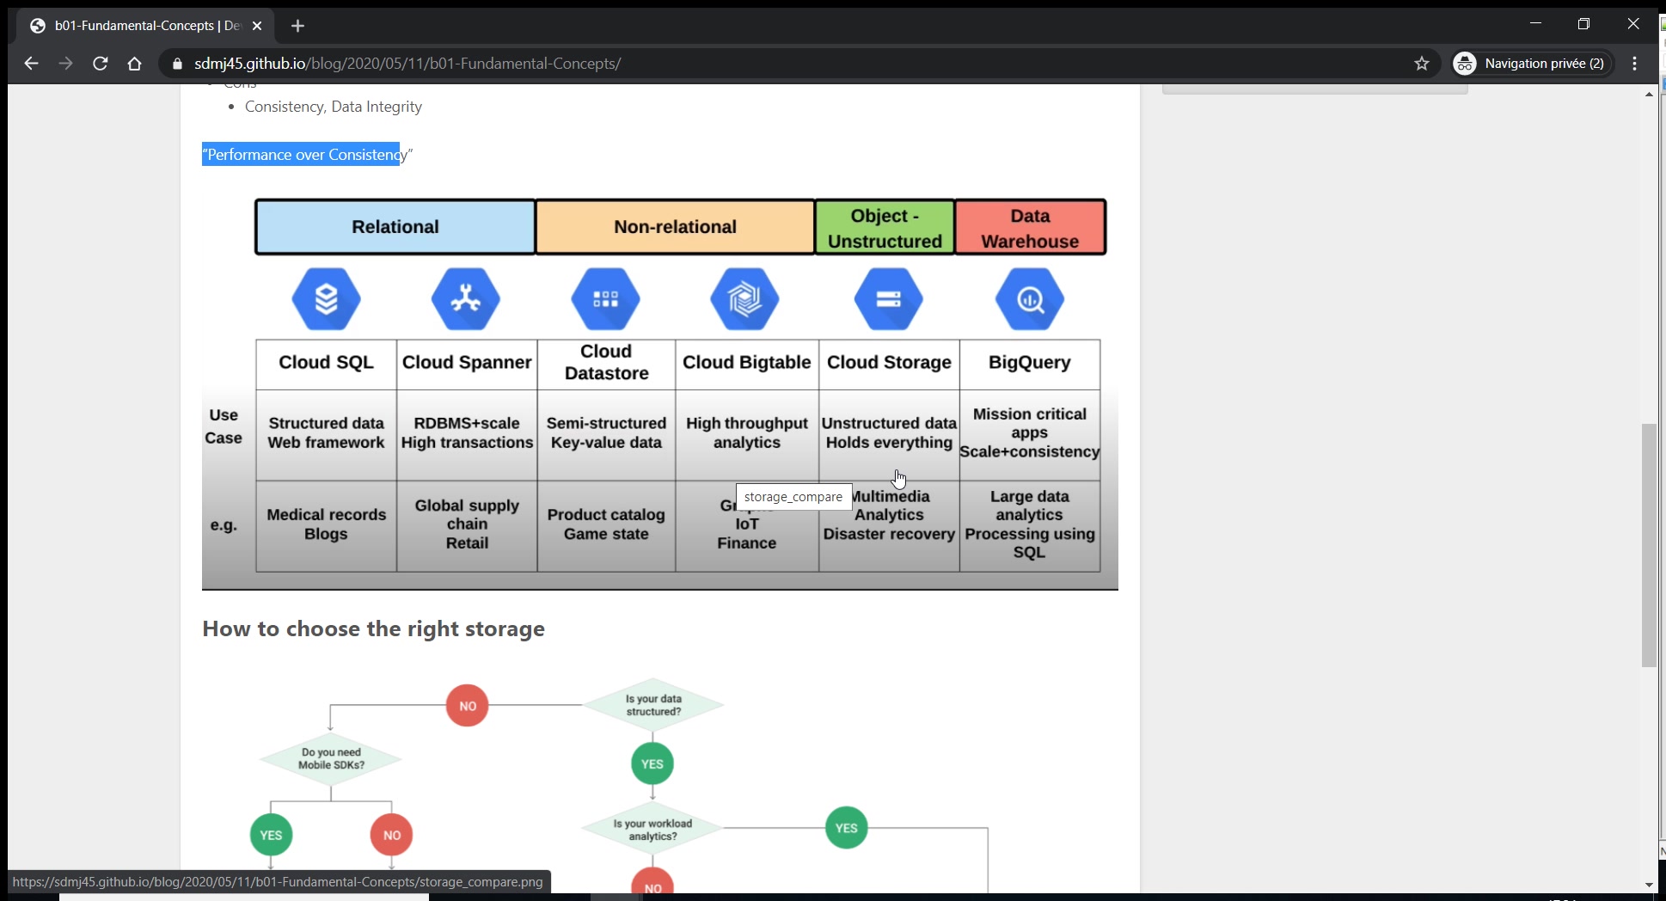
Task: Click the Cloud SQL hexagon icon
Action: coord(326,299)
